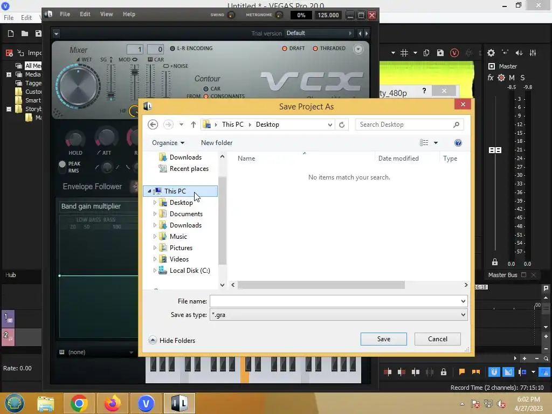Insert region in VEGAS timeline toolbar
This screenshot has height=414, width=552.
(476, 372)
